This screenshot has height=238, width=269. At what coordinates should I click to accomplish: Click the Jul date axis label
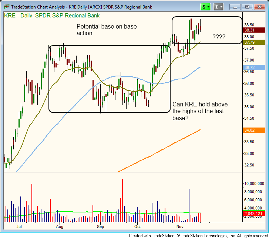click(x=19, y=227)
